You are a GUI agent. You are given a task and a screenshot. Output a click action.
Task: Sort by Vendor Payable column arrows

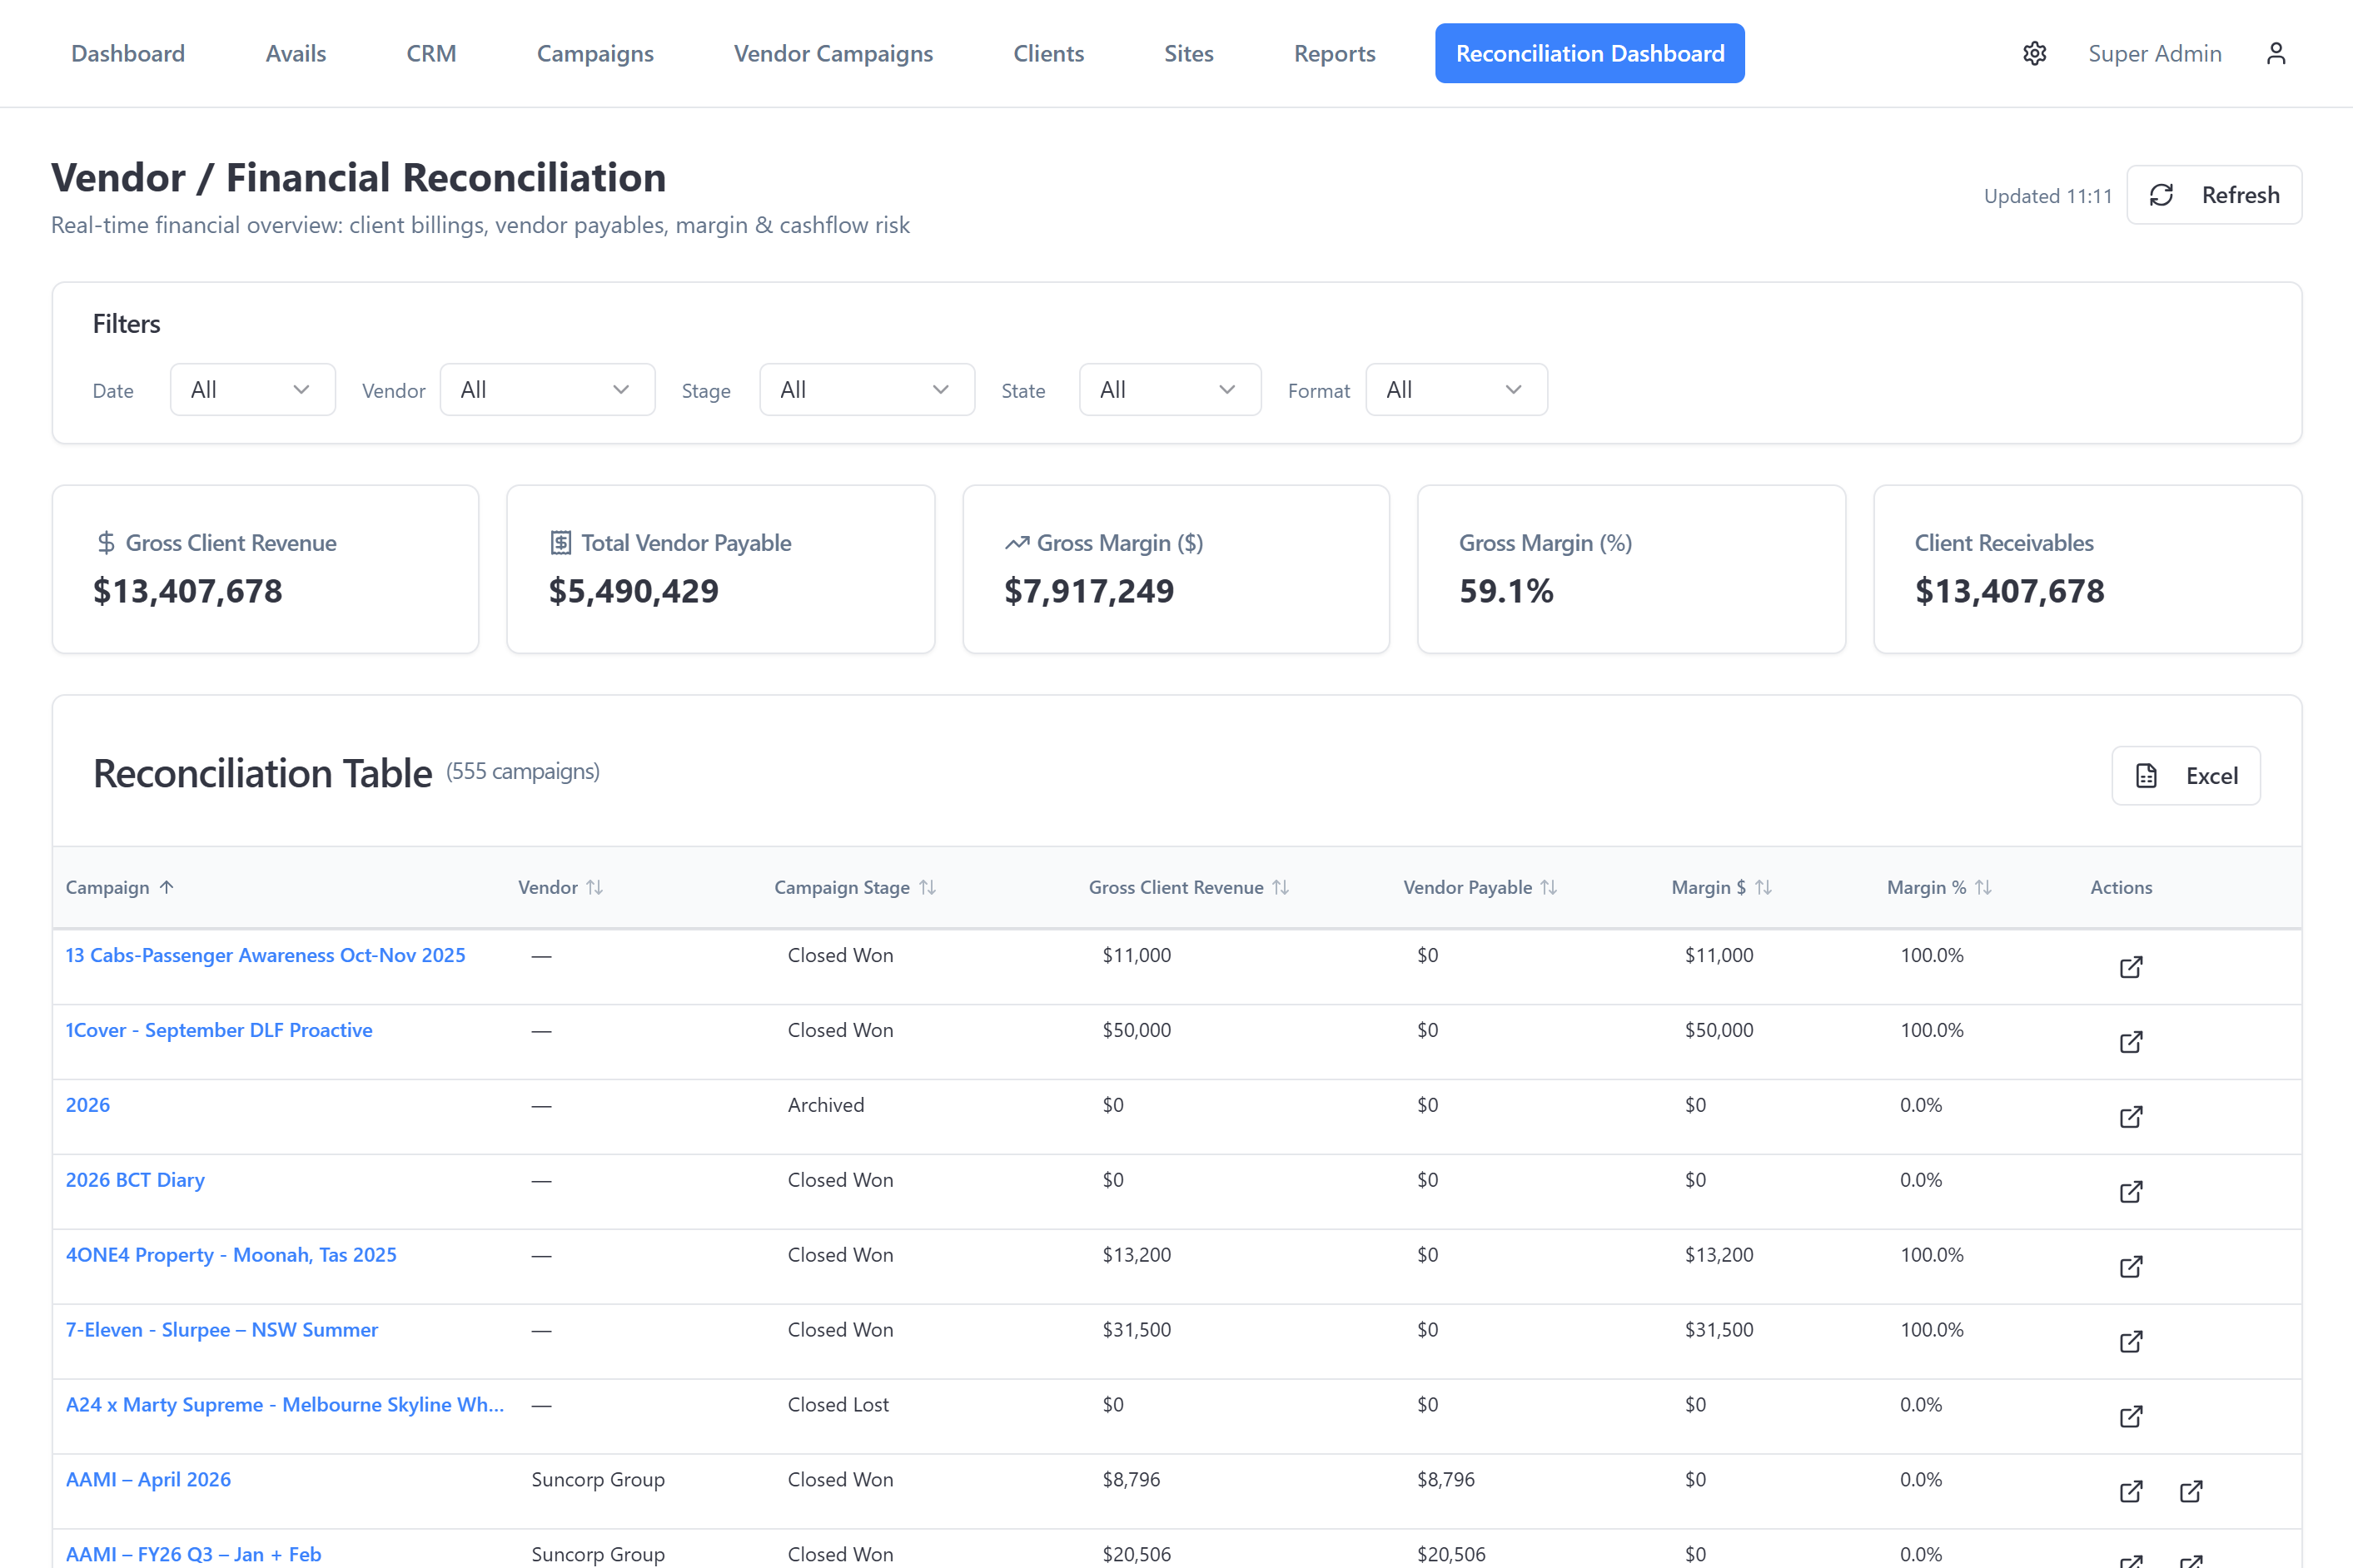coord(1549,887)
